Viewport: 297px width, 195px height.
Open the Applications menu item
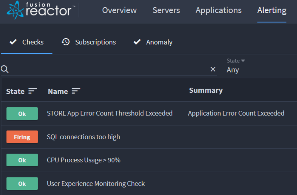click(x=218, y=11)
